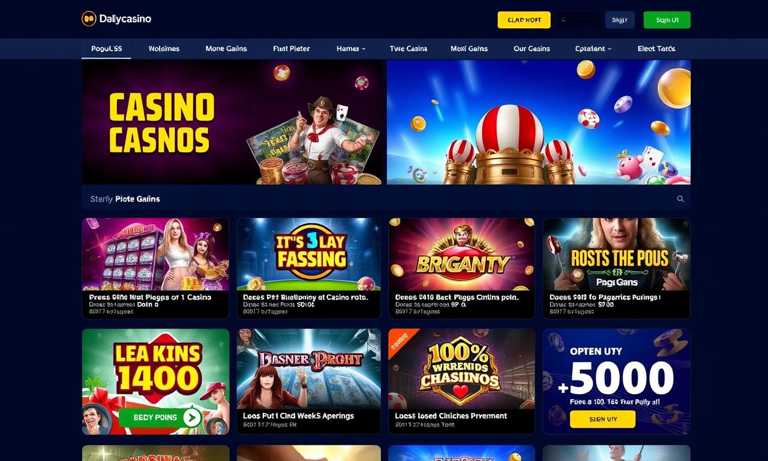This screenshot has height=461, width=768.
Task: Open the Elect Tatcs navigation item
Action: (x=656, y=49)
